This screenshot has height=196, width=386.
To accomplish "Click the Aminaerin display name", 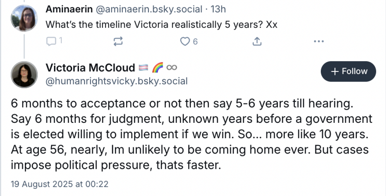I will tap(69, 9).
